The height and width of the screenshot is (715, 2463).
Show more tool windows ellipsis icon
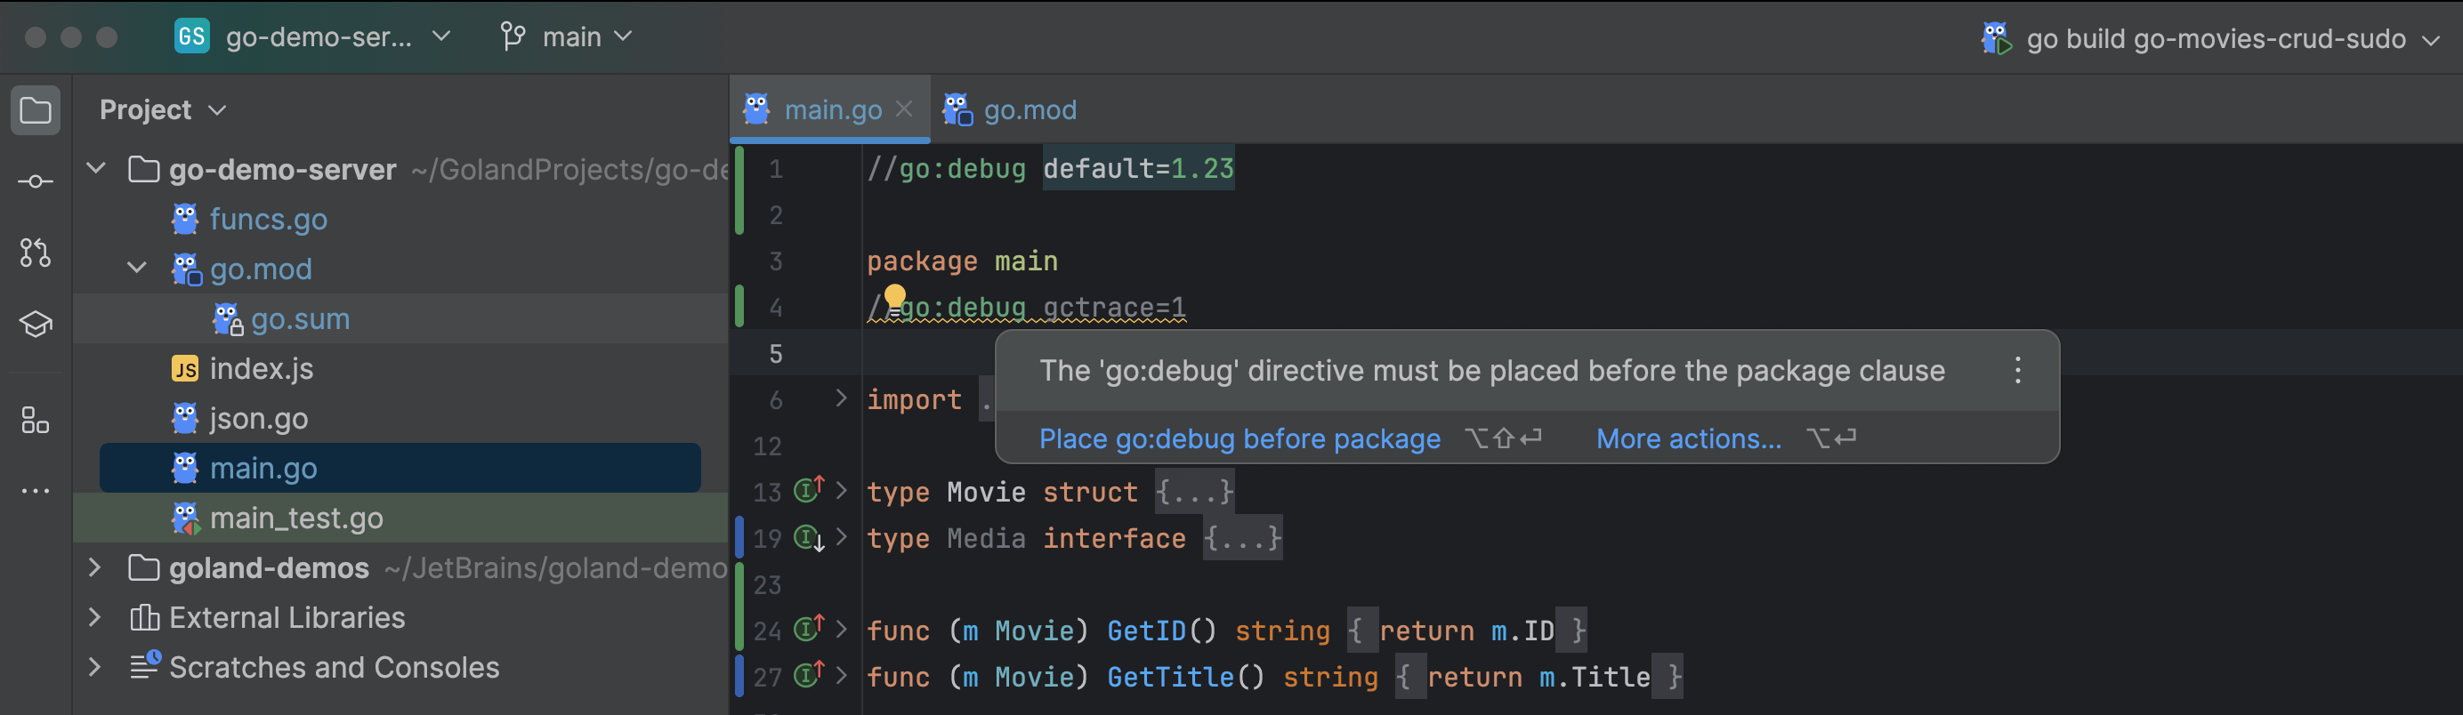pos(36,491)
